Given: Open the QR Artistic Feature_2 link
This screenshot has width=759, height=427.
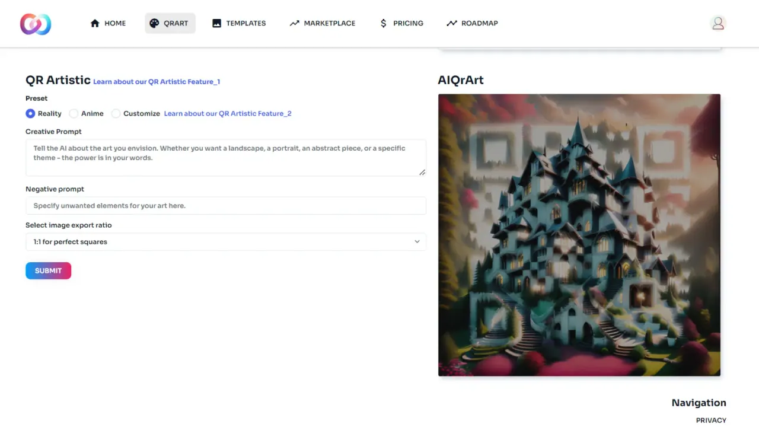Looking at the screenshot, I should point(228,113).
